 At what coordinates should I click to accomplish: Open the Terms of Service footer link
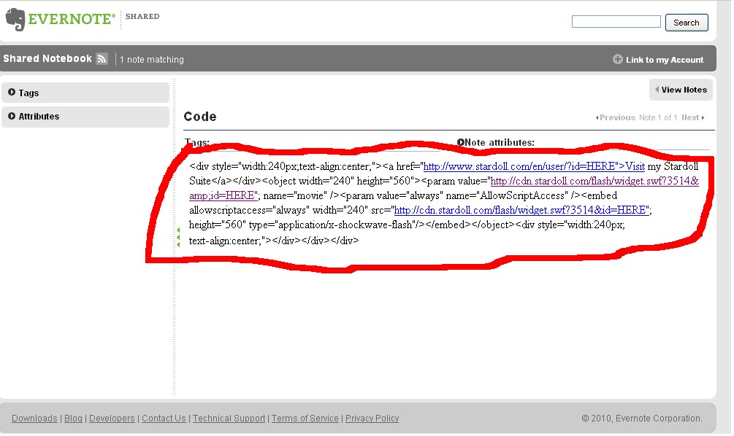click(305, 419)
